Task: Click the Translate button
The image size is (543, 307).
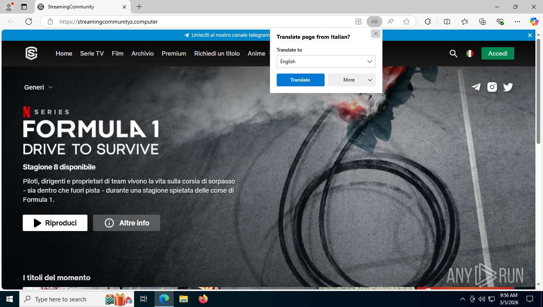Action: pyautogui.click(x=301, y=80)
